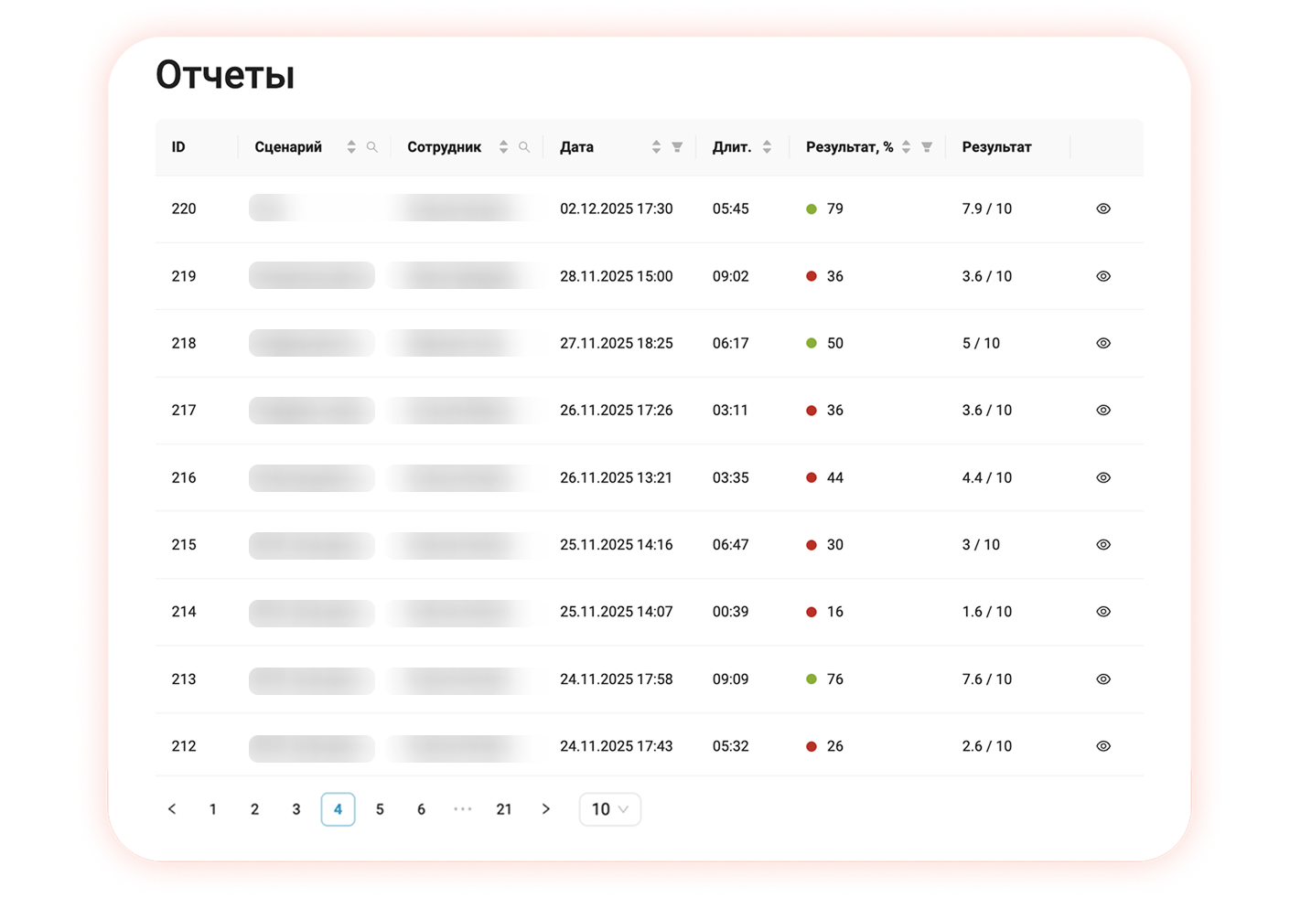This screenshot has height=898, width=1301.
Task: Sort reports by the Сценарий column
Action: 351,147
